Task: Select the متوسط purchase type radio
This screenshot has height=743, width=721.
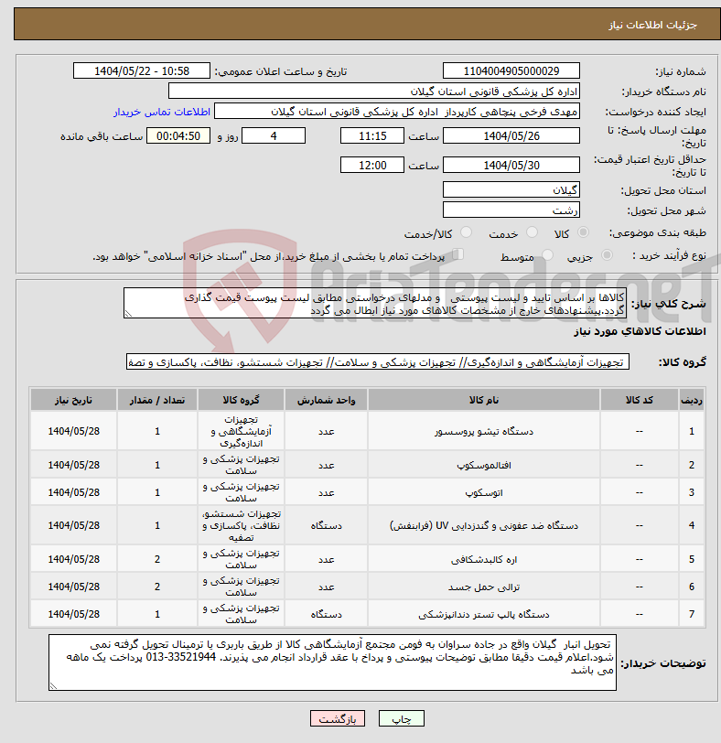Action: click(x=547, y=255)
